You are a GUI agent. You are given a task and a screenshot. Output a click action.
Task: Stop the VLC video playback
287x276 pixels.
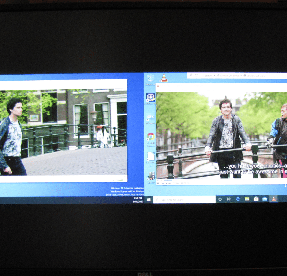click(166, 184)
